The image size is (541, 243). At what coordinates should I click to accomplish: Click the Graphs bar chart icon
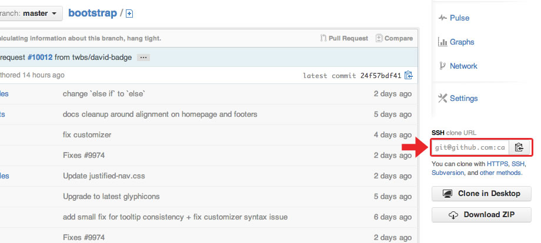(x=442, y=42)
